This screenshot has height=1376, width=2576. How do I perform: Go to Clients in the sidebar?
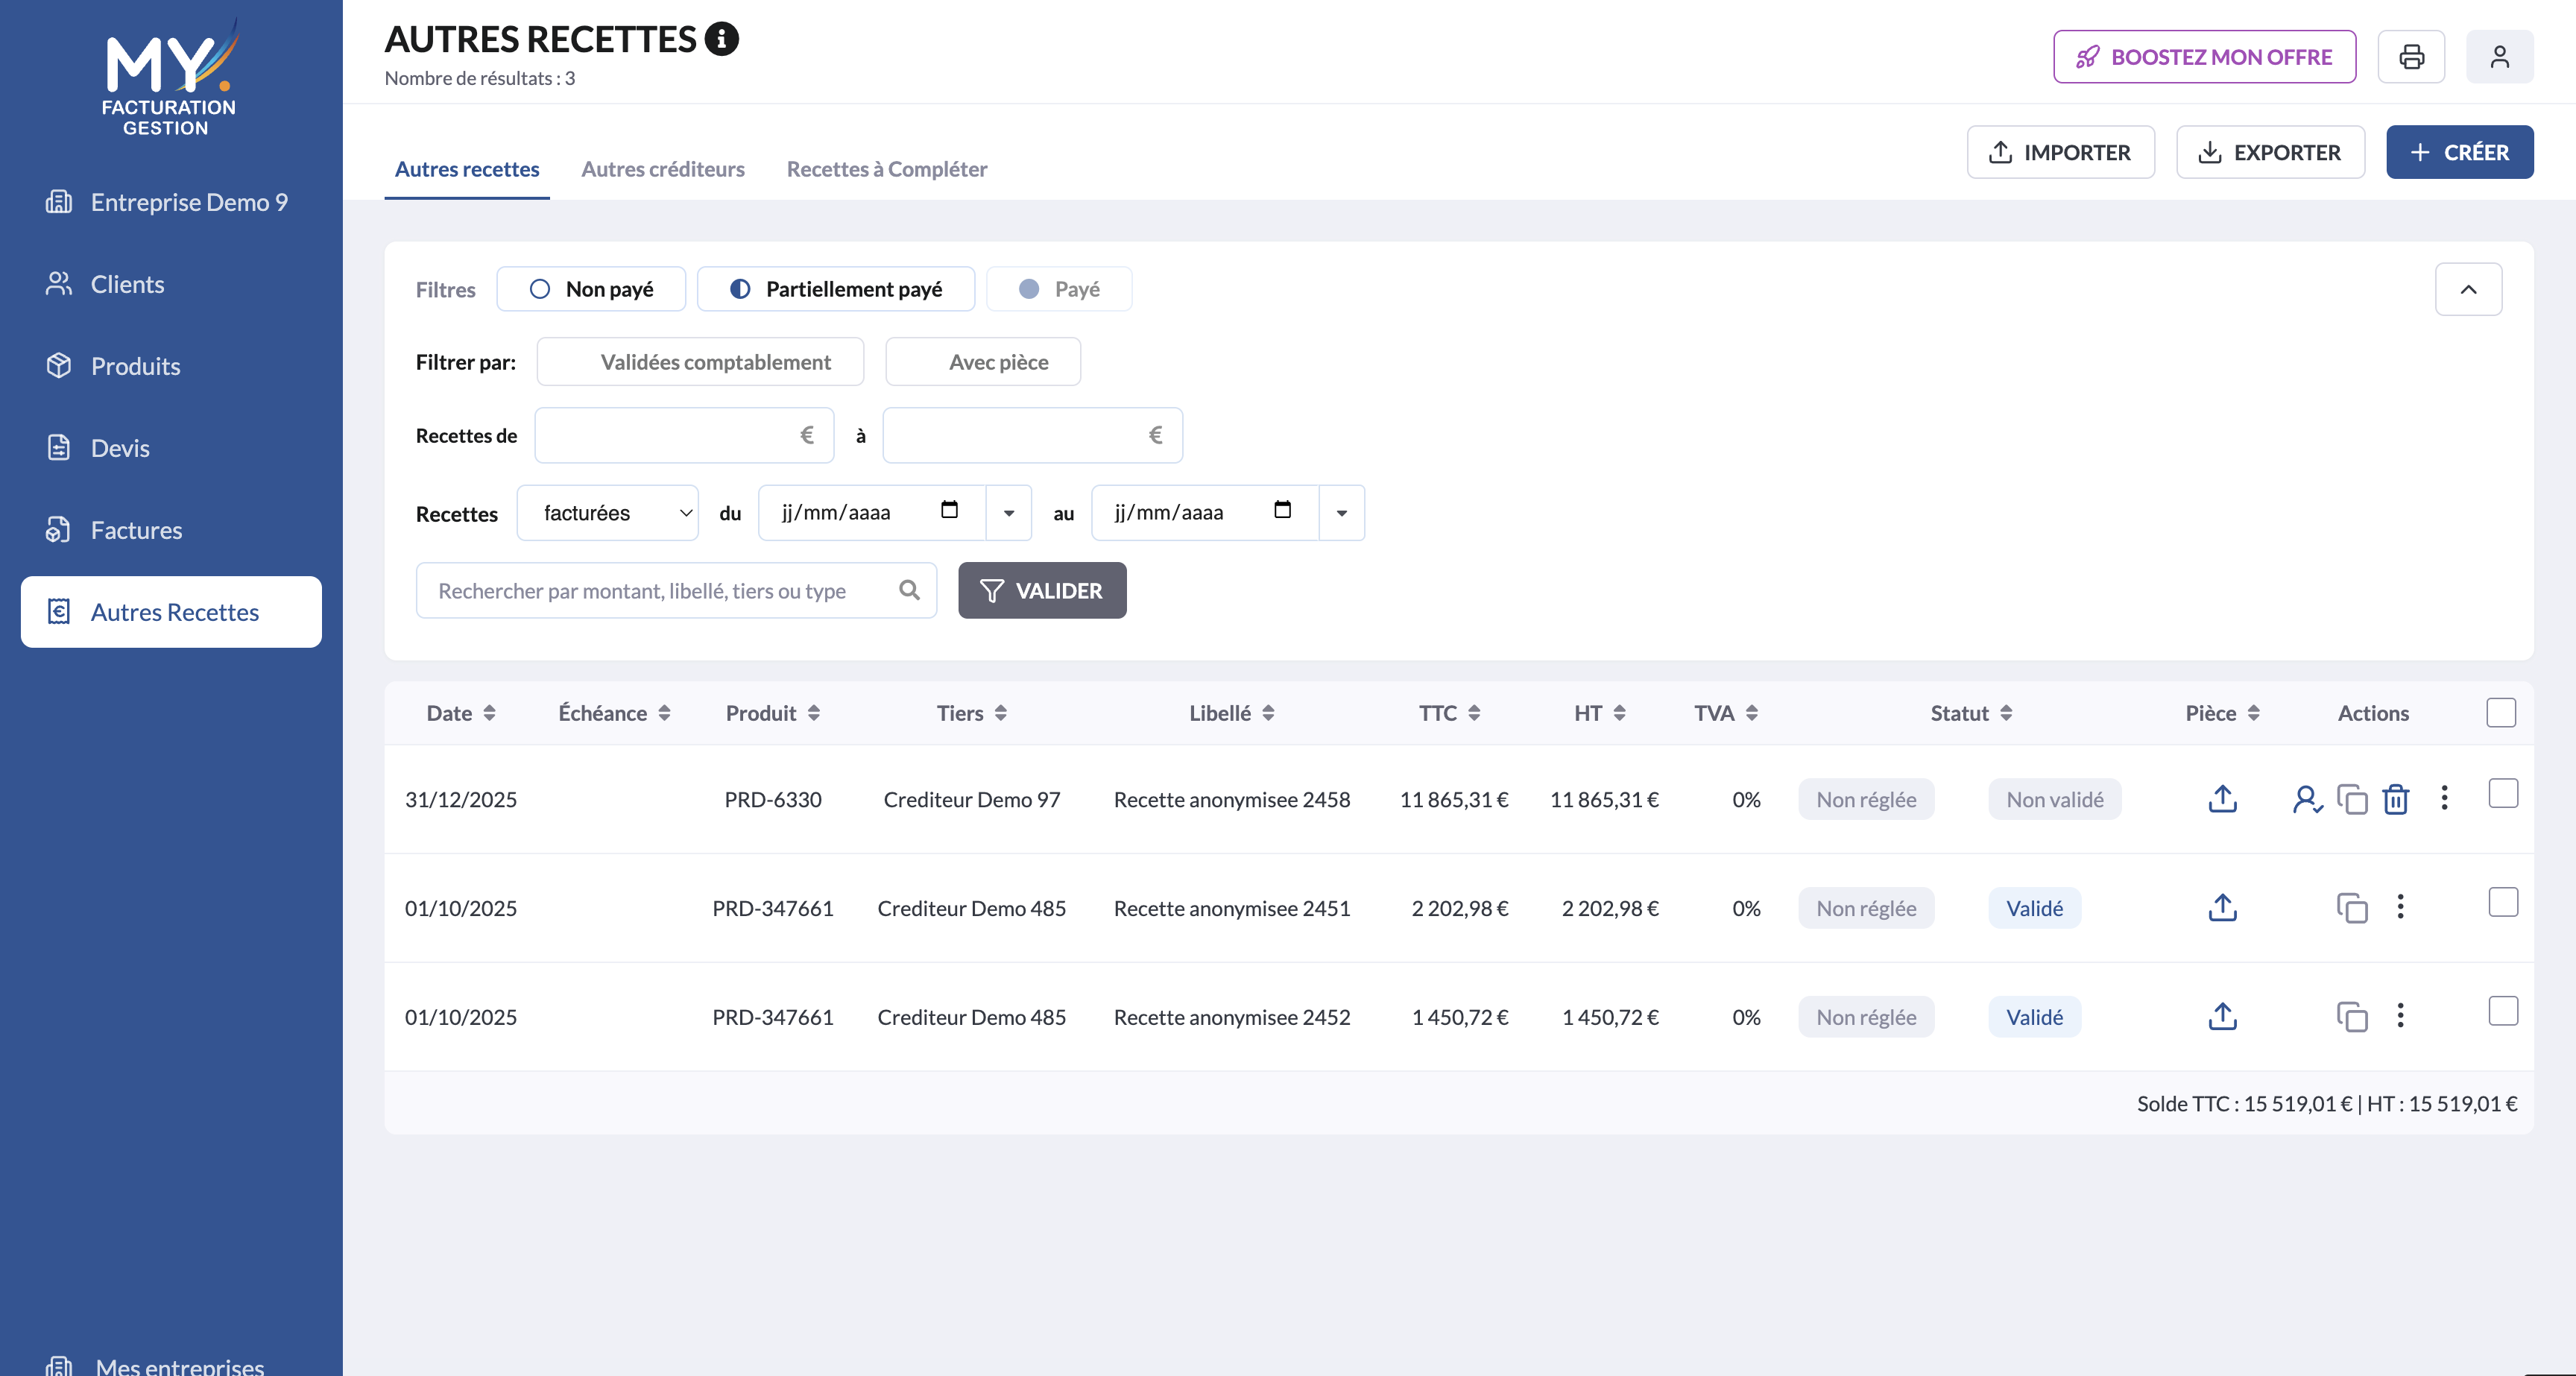pyautogui.click(x=171, y=284)
